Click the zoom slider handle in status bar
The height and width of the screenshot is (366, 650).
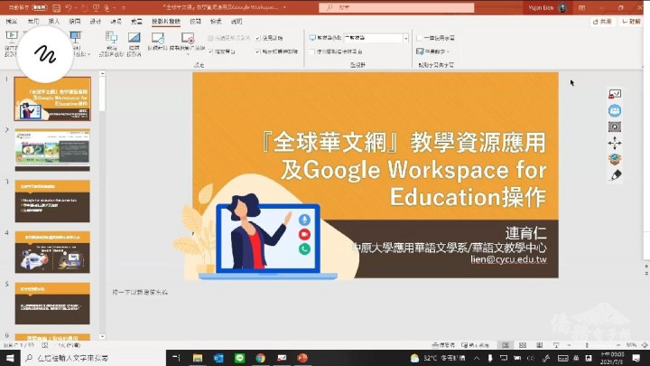[587, 345]
